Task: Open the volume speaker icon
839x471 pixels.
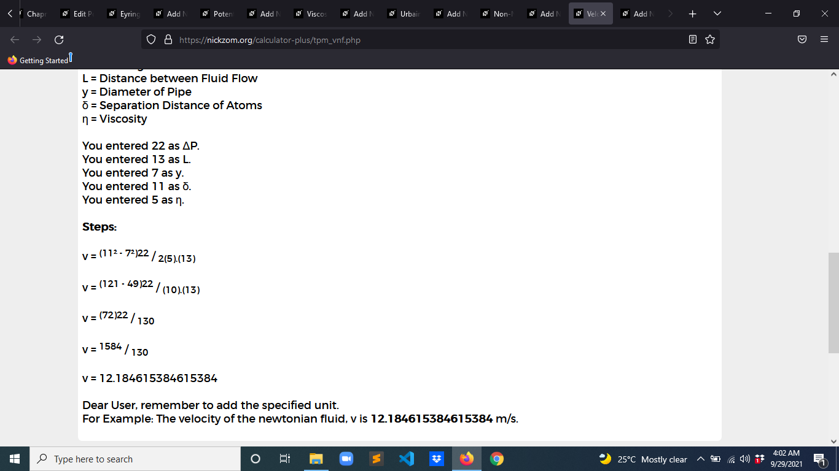Action: 744,459
